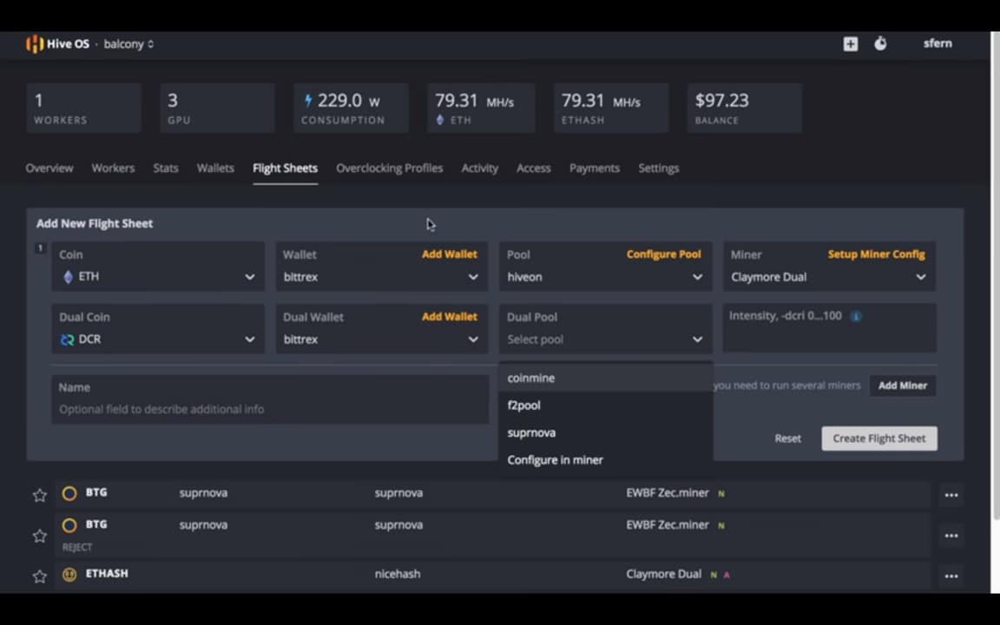The image size is (1000, 625).
Task: Expand the Miner dropdown showing Claymore Dual
Action: [829, 277]
